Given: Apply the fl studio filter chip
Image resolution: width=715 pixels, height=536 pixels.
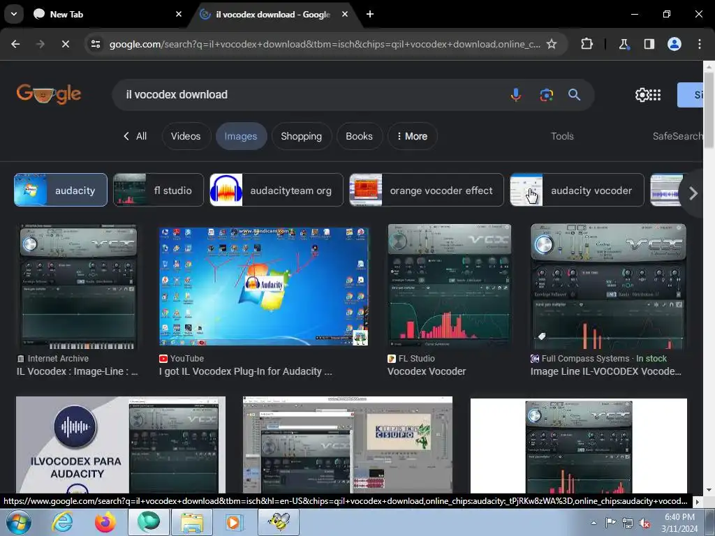Looking at the screenshot, I should coord(159,190).
